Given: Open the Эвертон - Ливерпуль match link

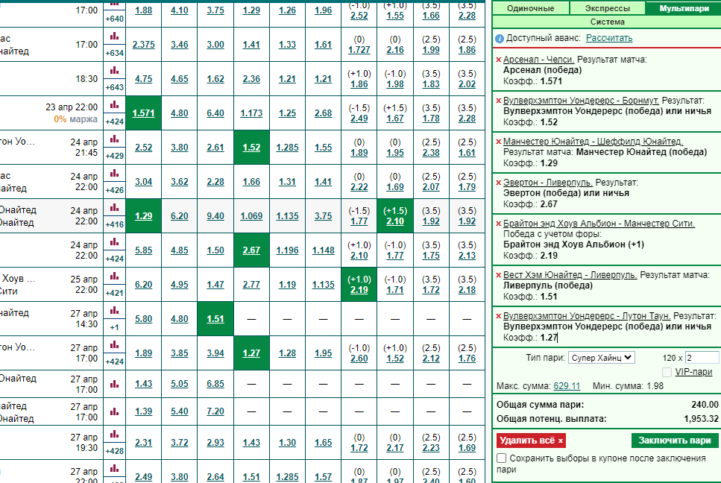Looking at the screenshot, I should (548, 183).
